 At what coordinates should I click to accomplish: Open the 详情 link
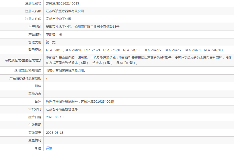click(x=49, y=148)
